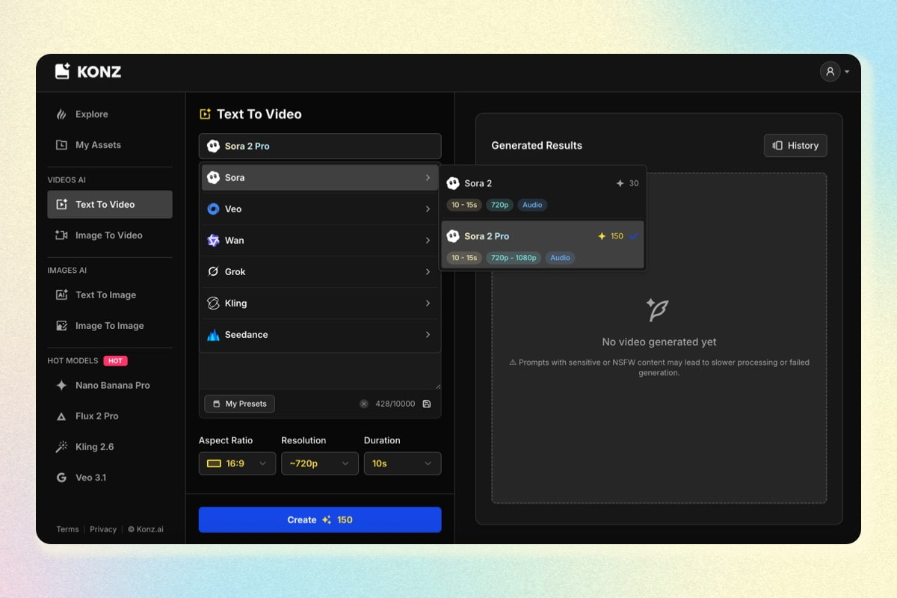Choose Seedance in the model list
897x598 pixels.
(x=320, y=335)
